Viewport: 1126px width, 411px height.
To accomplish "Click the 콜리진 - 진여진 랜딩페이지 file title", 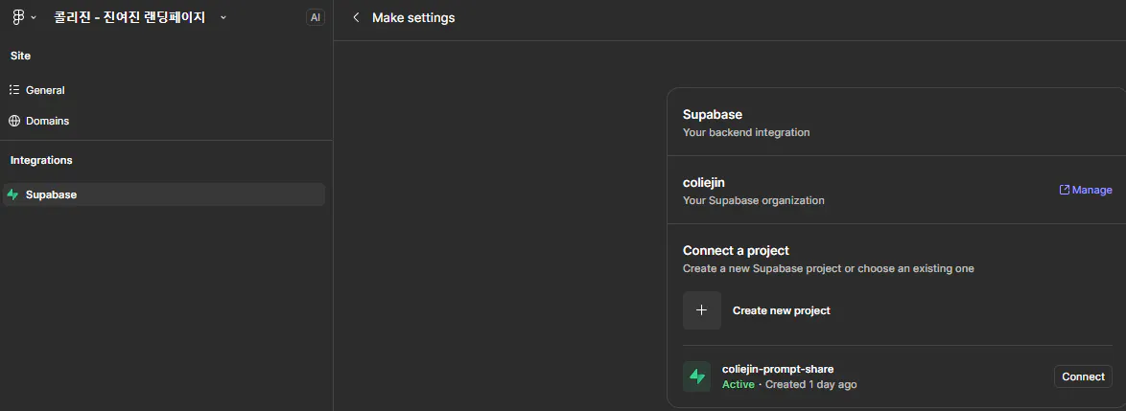I will tap(129, 17).
